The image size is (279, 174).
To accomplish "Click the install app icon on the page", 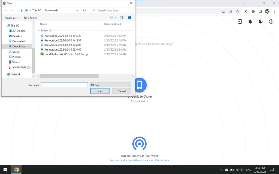I will click(x=240, y=22).
